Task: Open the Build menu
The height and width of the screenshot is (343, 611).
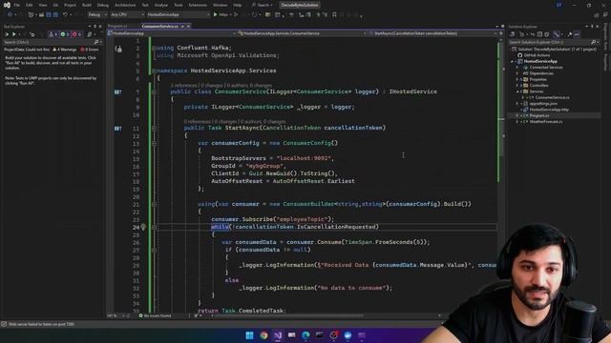Action: tap(87, 5)
